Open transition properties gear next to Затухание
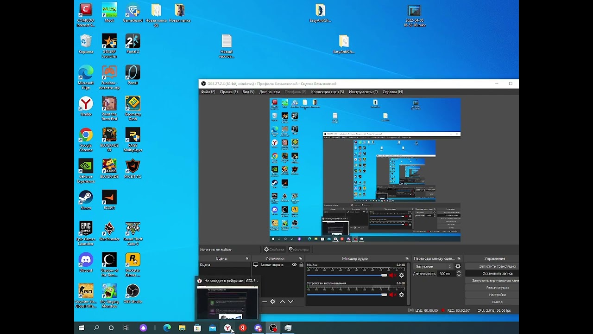This screenshot has width=593, height=334. [458, 266]
